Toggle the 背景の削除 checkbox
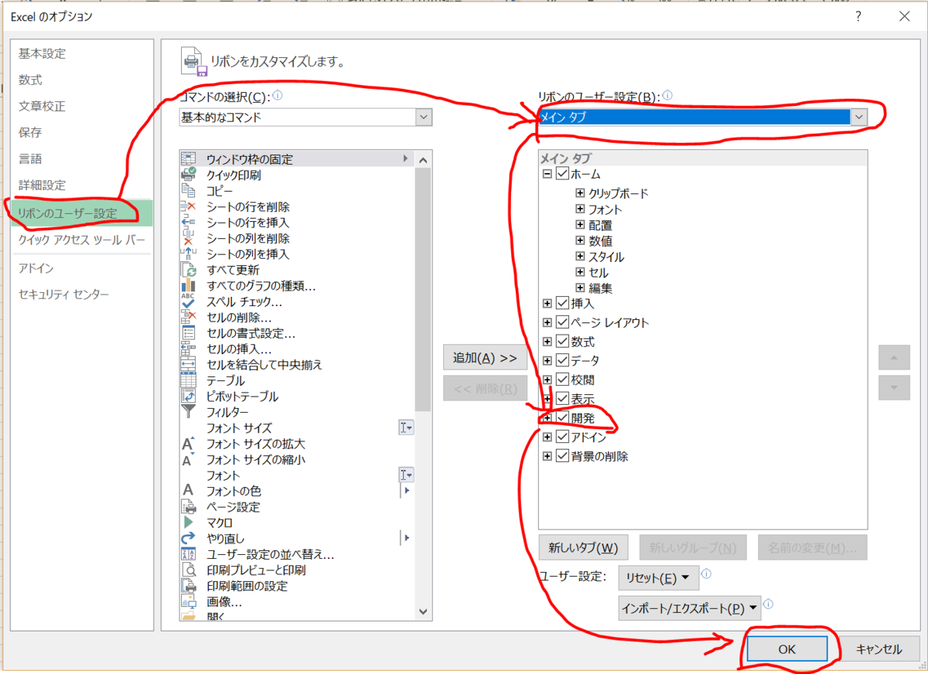 pos(562,456)
